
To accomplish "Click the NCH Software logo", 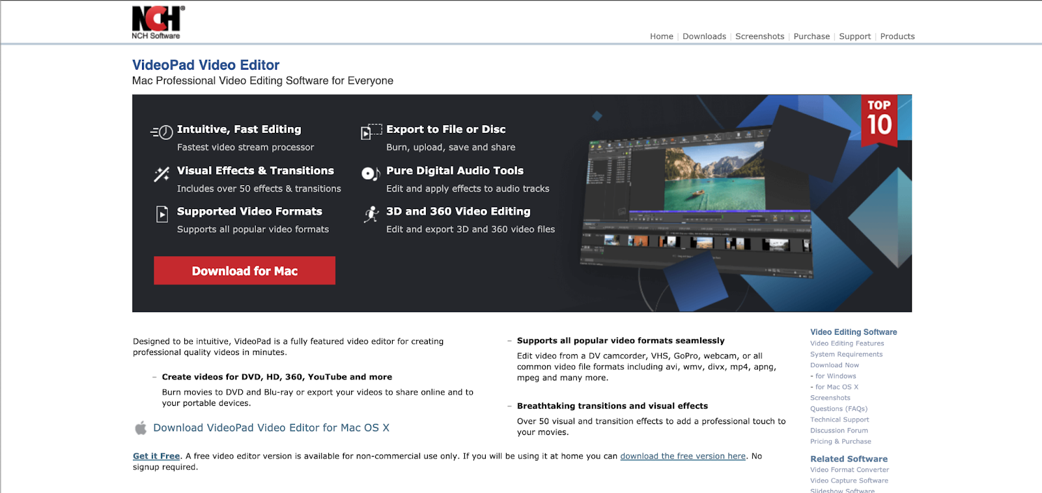I will click(x=158, y=23).
